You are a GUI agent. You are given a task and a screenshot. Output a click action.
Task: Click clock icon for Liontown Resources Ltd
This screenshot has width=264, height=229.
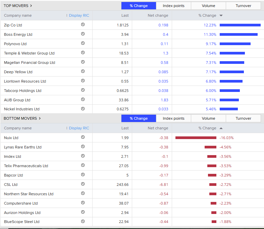[83, 81]
